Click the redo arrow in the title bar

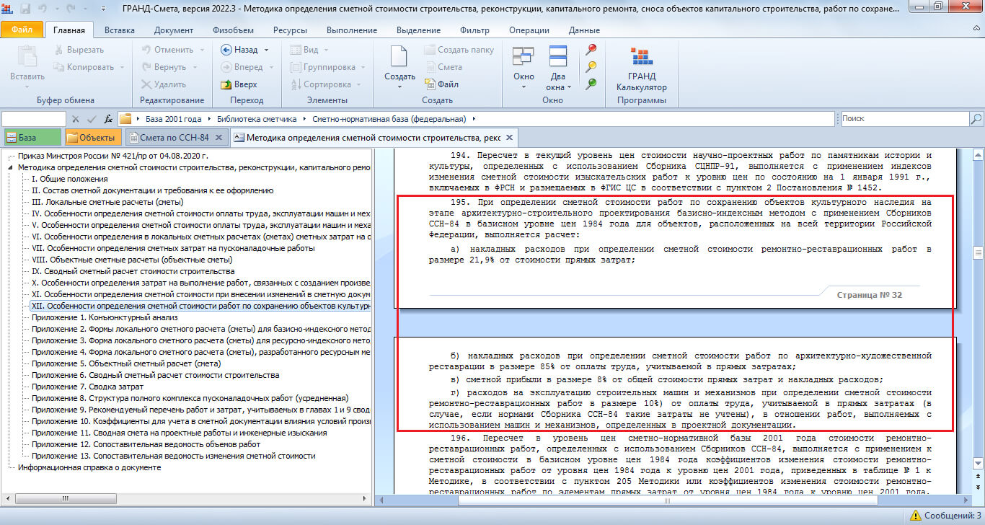click(71, 8)
